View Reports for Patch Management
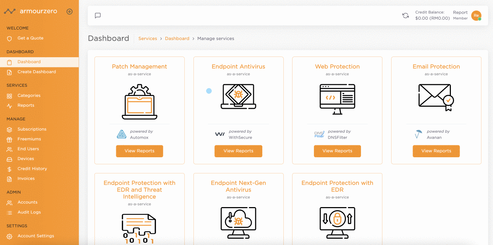 coord(139,151)
